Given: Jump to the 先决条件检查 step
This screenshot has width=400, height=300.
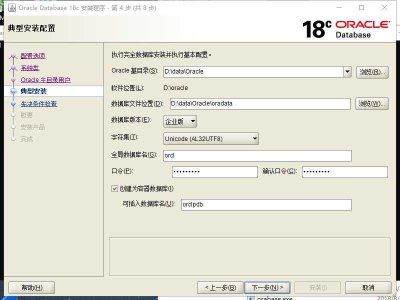Looking at the screenshot, I should [x=39, y=104].
